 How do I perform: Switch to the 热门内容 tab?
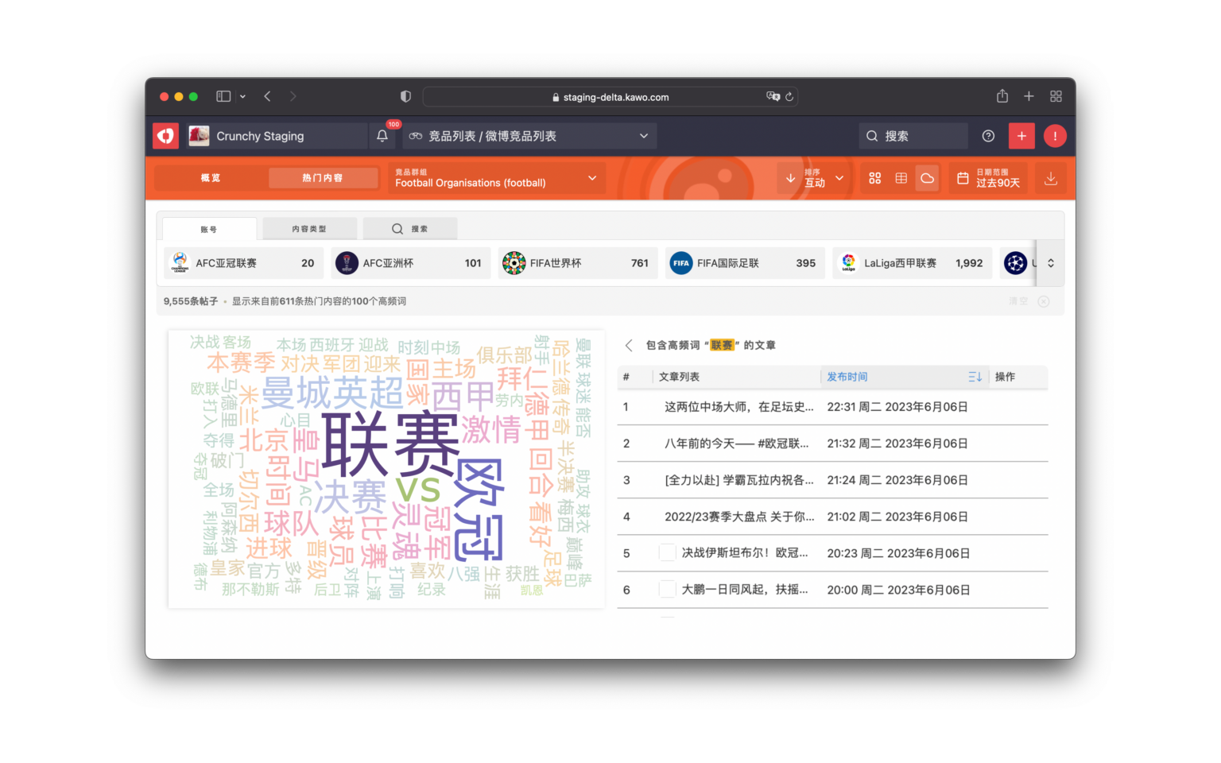pos(324,177)
